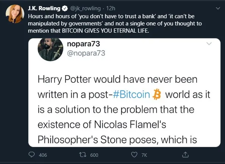The image size is (225, 164).
Task: Expand the tweet options chevron for J.K. Rowling
Action: (218, 8)
